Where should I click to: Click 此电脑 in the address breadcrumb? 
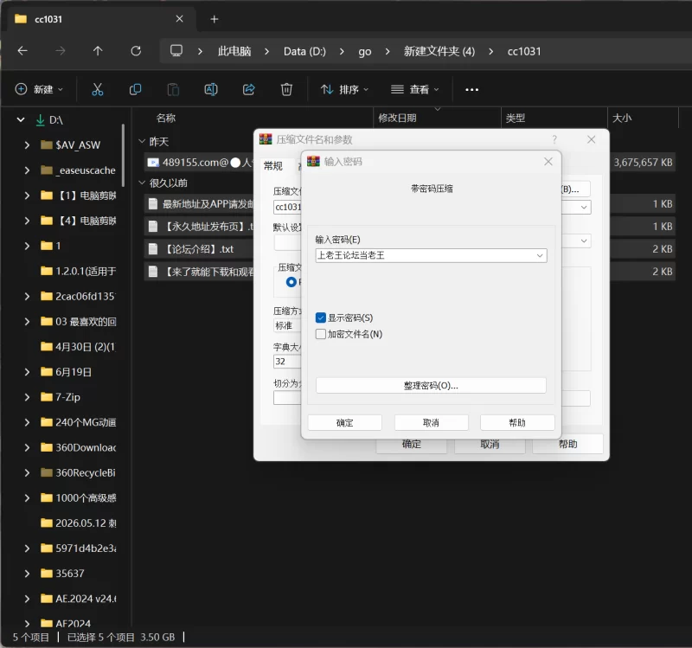click(x=234, y=51)
